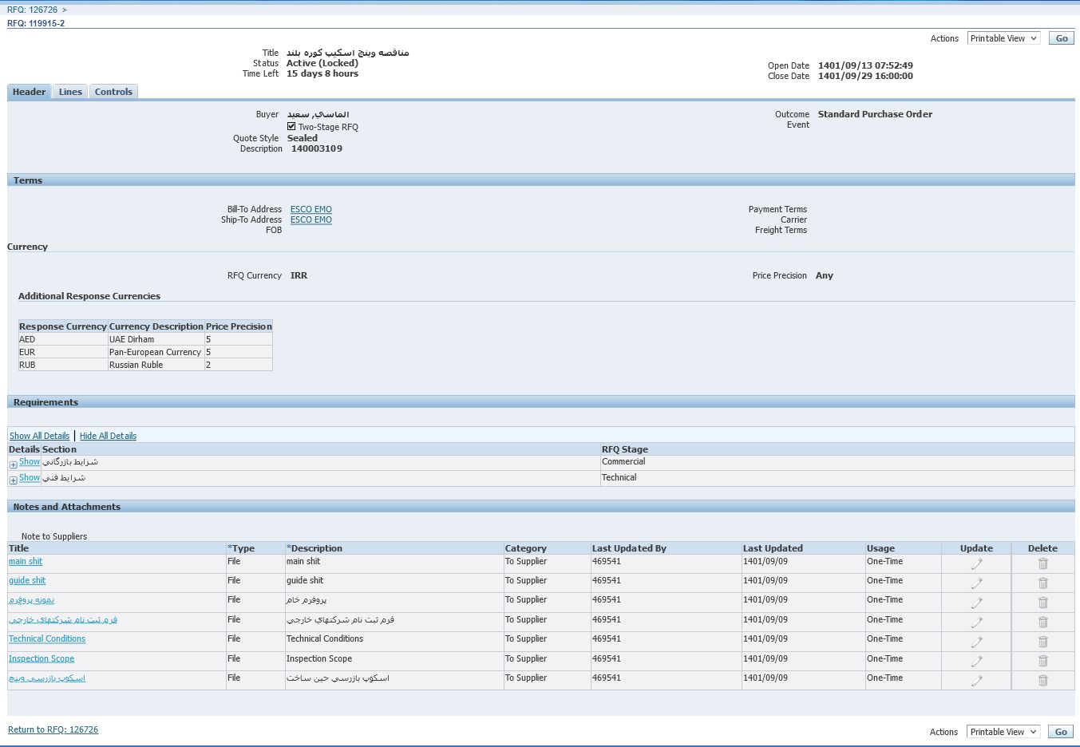Click trash icon for پروفرم خام row
This screenshot has width=1080, height=747.
pos(1042,603)
